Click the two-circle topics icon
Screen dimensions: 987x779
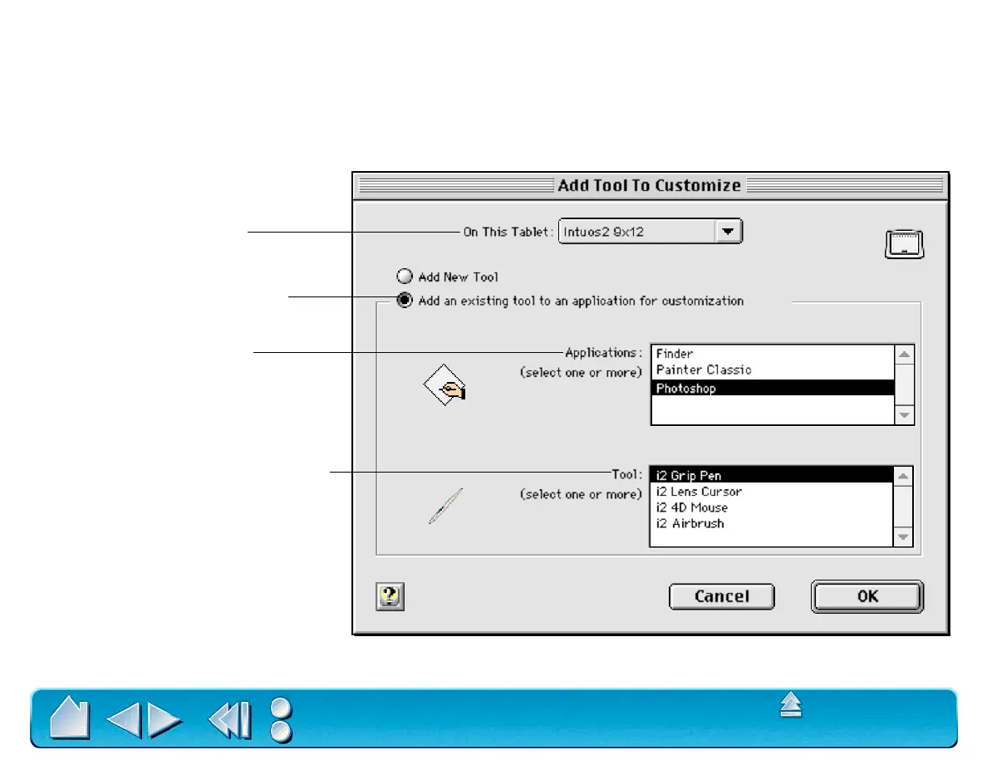point(281,720)
